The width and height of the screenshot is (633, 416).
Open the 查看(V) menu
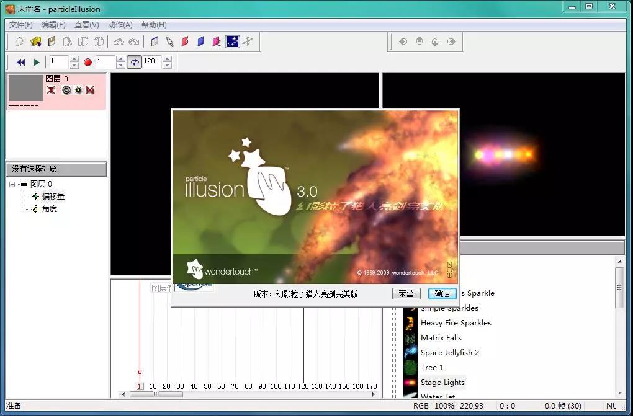87,25
